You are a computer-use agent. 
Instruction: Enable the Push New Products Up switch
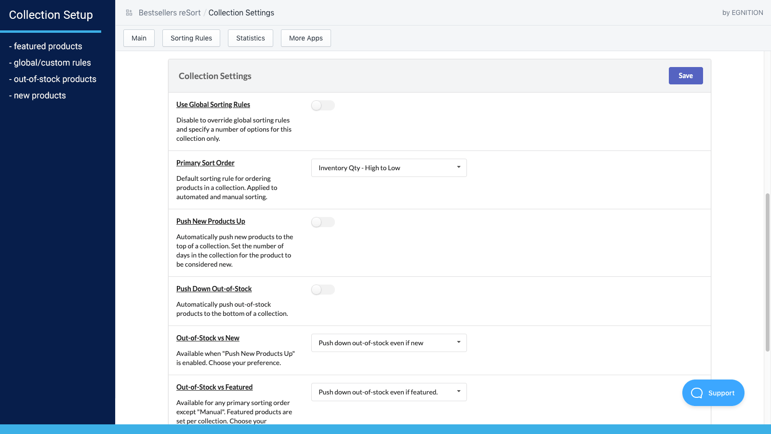tap(323, 222)
